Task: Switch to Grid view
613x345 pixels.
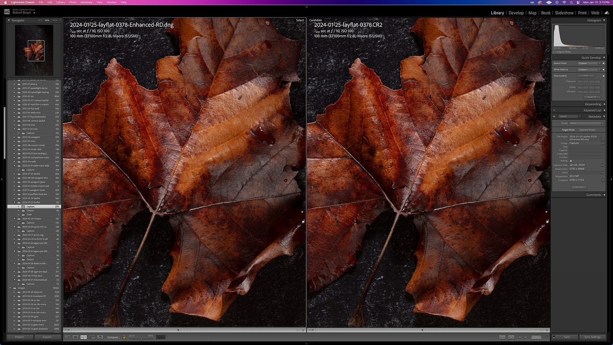Action: point(68,337)
